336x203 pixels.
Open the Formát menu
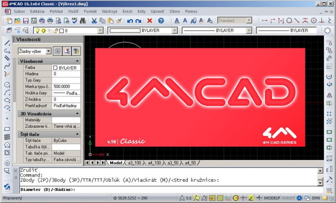(x=90, y=11)
